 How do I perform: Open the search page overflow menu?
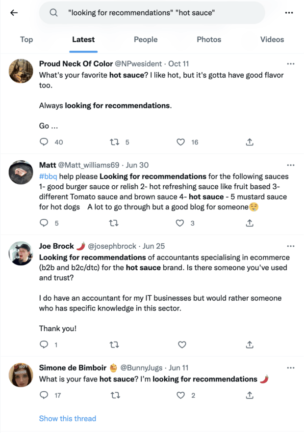(289, 12)
